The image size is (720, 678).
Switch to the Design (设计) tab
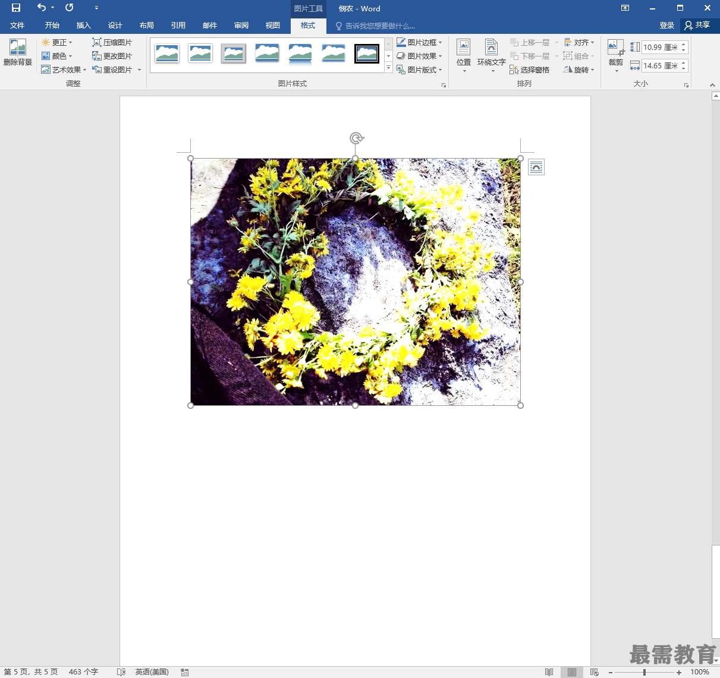(x=115, y=26)
